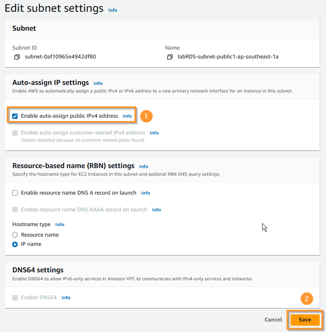
Task: Select IP name hostname type
Action: (15, 244)
